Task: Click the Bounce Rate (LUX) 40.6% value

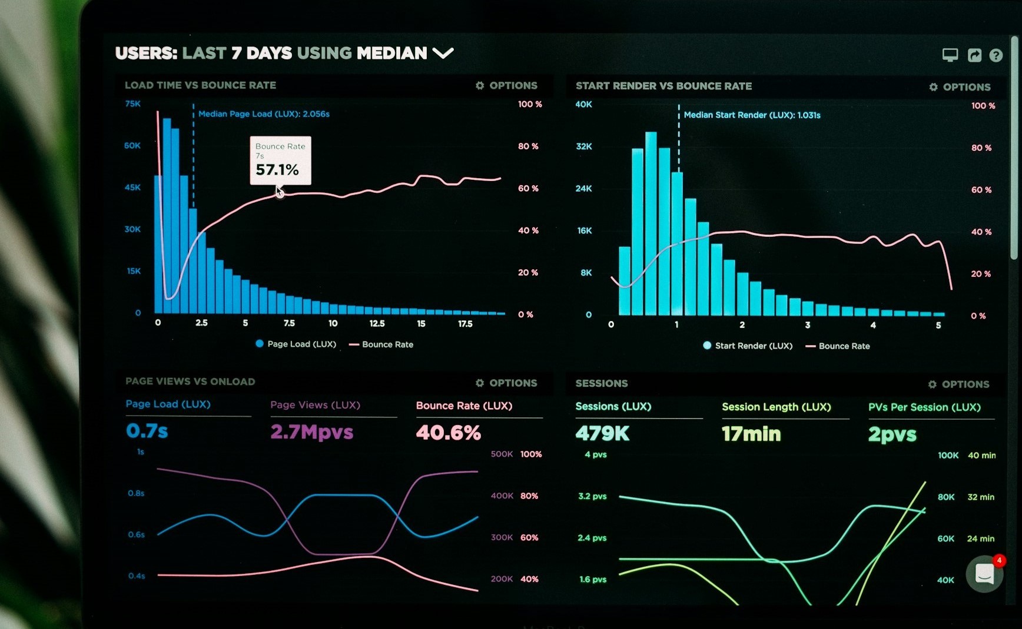Action: pyautogui.click(x=448, y=433)
